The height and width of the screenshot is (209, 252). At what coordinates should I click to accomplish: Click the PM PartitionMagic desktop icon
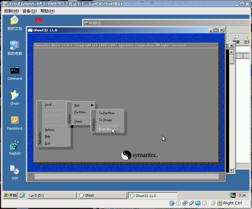click(x=39, y=20)
